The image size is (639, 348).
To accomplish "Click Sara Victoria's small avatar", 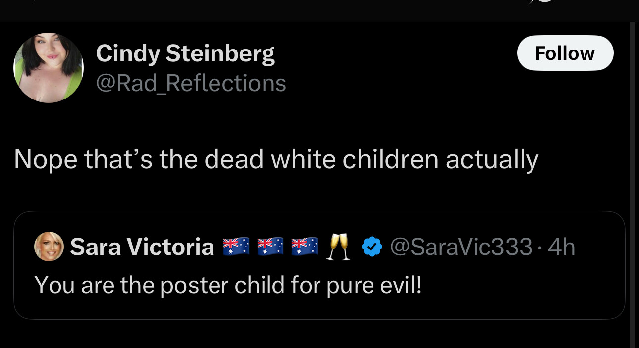I will tap(49, 246).
